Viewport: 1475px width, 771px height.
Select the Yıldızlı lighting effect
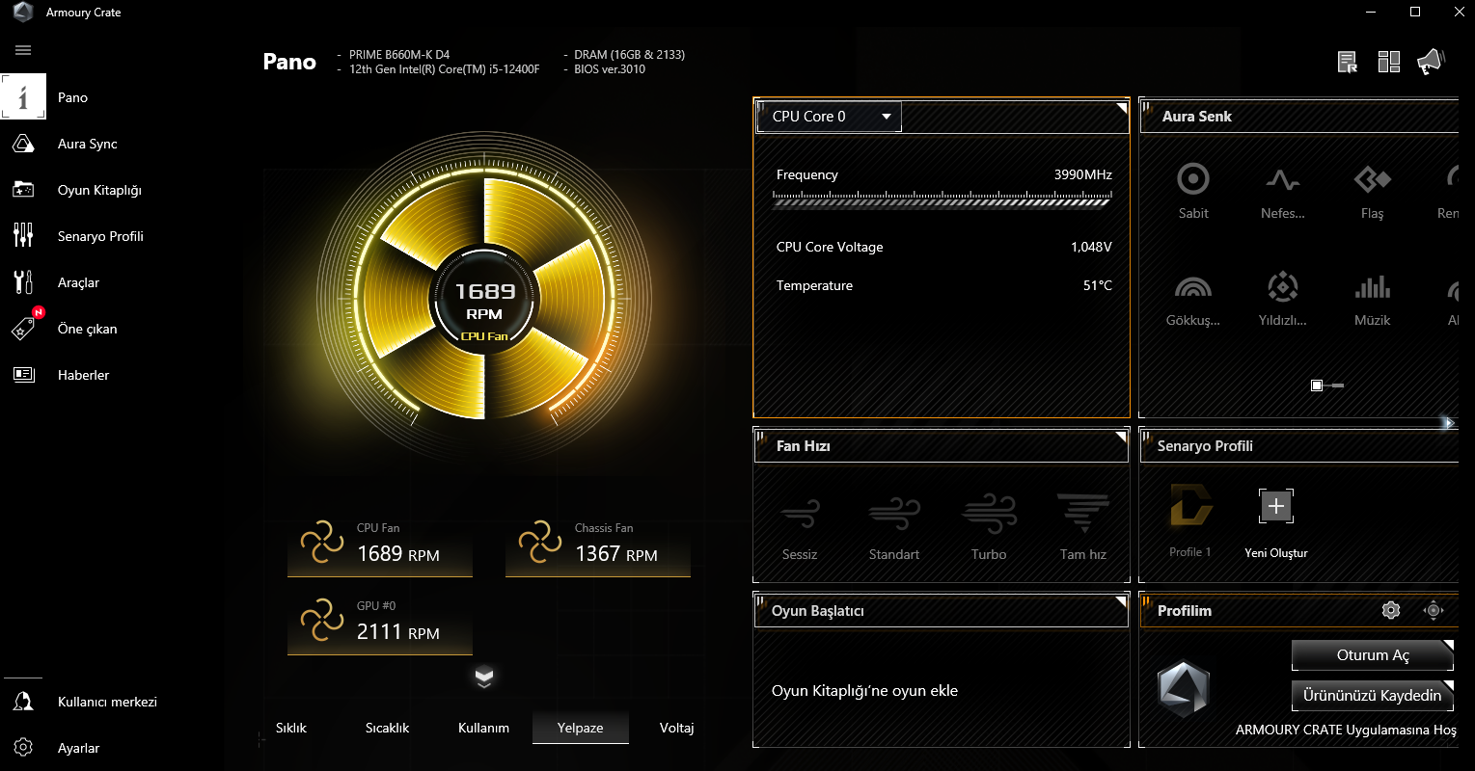(1282, 299)
